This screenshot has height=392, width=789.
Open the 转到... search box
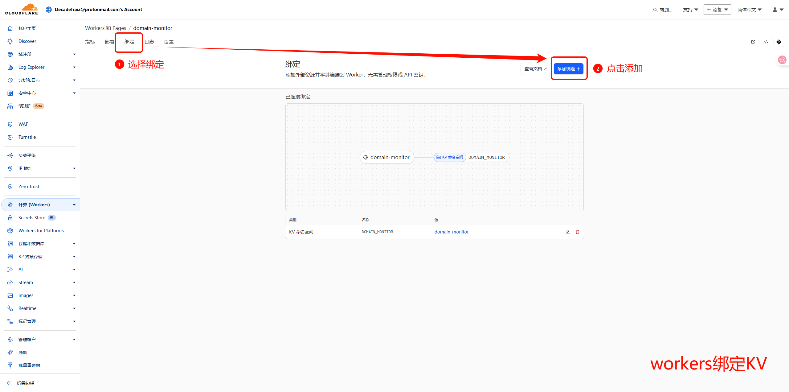pos(663,10)
